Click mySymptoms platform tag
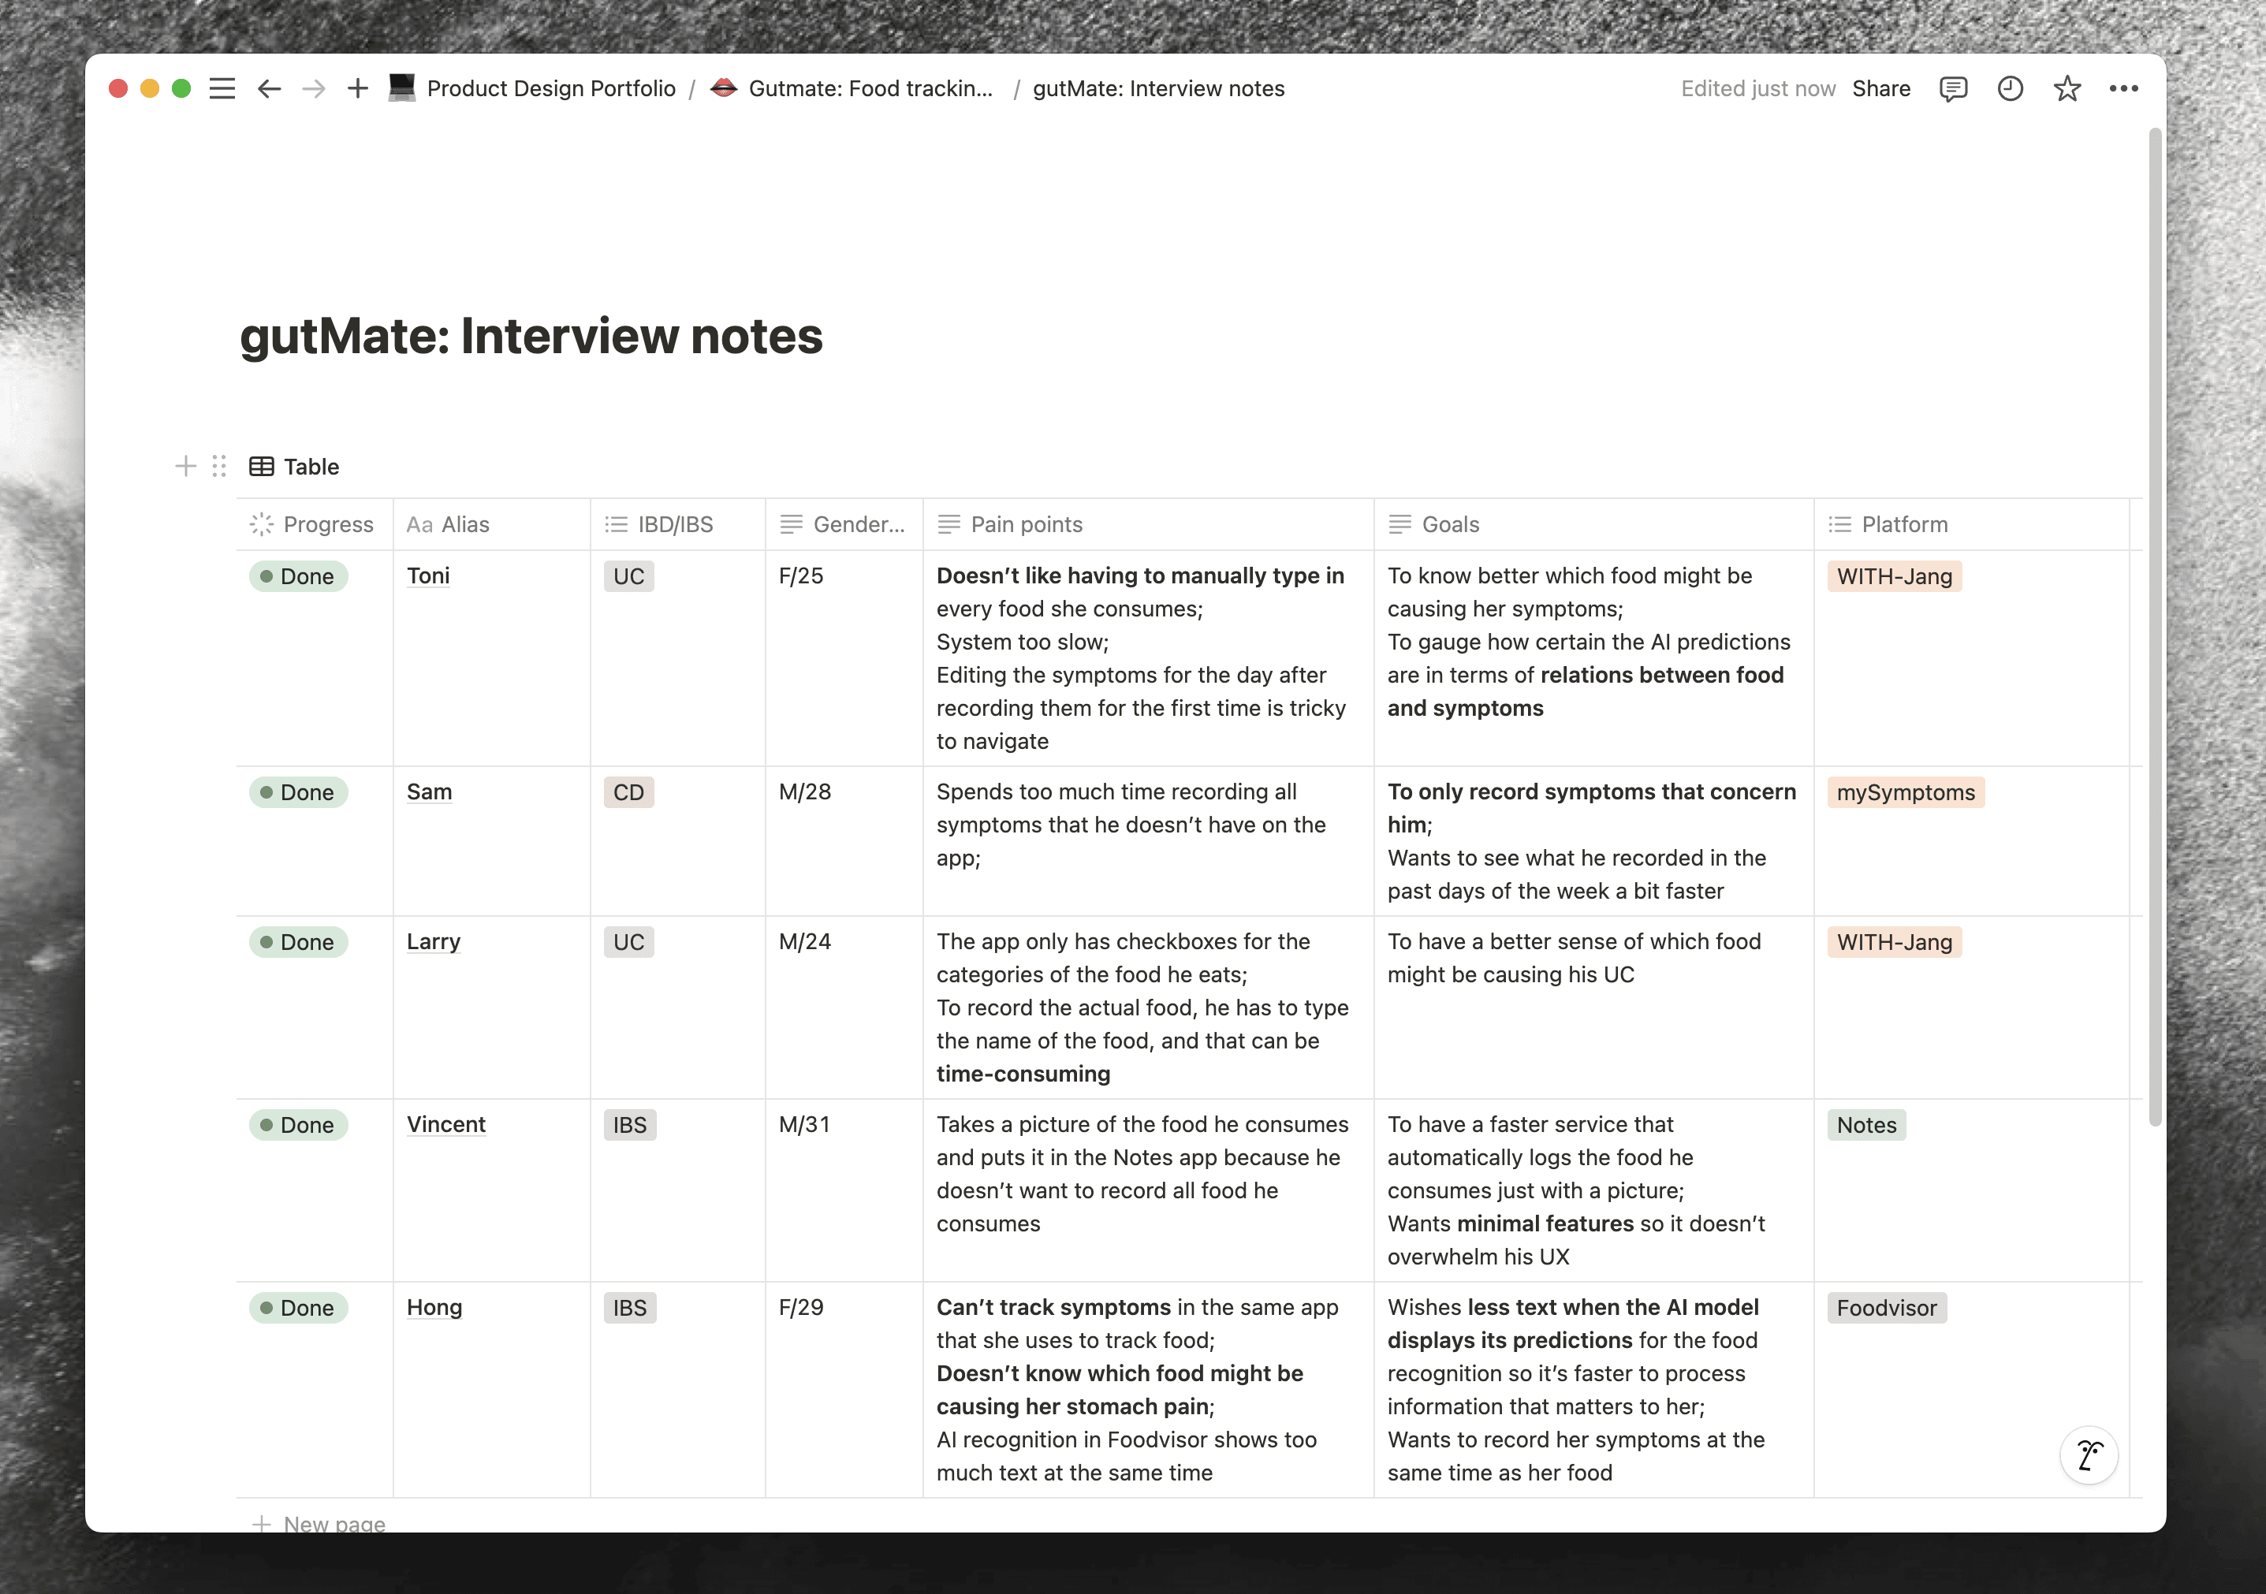2266x1594 pixels. [1906, 792]
